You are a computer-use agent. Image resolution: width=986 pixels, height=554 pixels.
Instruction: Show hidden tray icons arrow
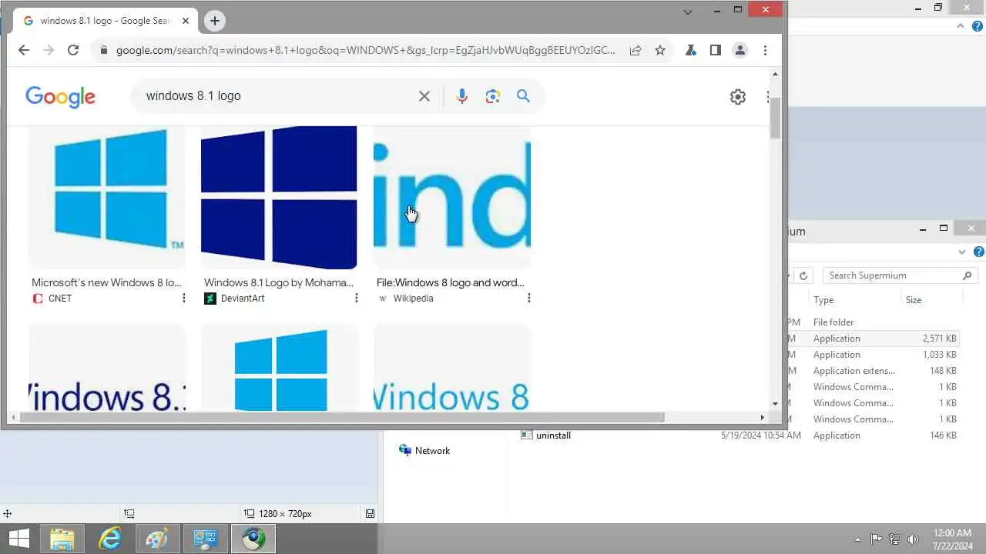click(x=858, y=539)
